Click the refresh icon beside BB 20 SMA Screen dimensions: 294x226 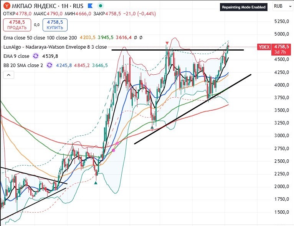tap(50, 66)
